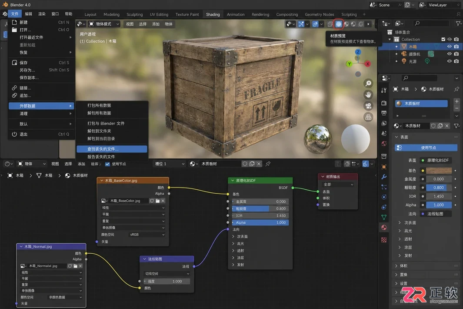The width and height of the screenshot is (463, 309).
Task: Click 另存为... menu item
Action: click(41, 70)
